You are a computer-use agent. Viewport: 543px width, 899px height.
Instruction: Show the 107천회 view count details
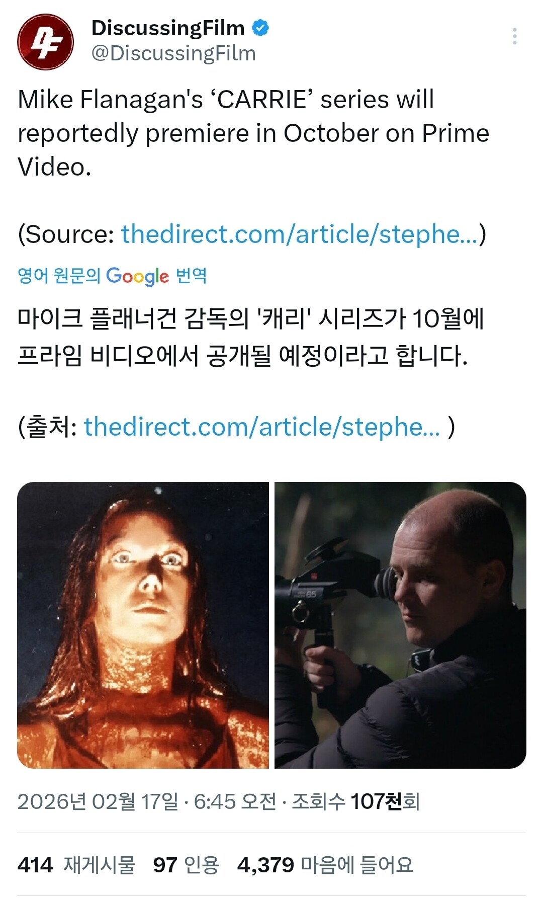[x=385, y=801]
